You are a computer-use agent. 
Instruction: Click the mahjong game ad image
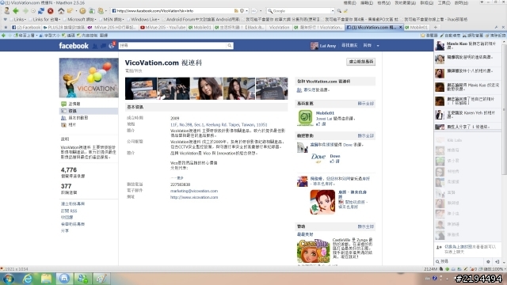coord(322,202)
